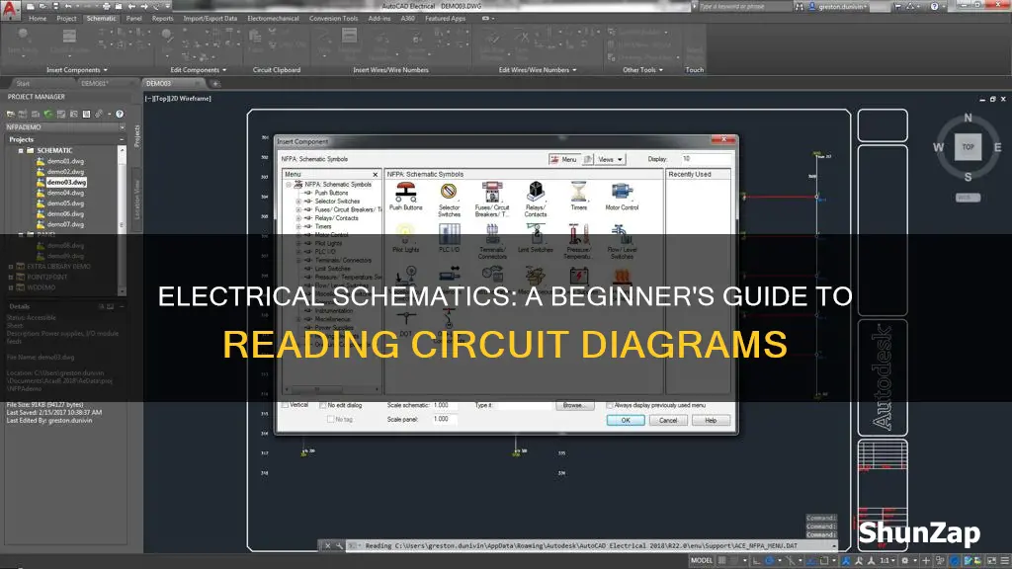Check the No tag checkbox

point(330,419)
